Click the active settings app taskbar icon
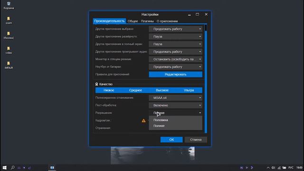 point(52,168)
